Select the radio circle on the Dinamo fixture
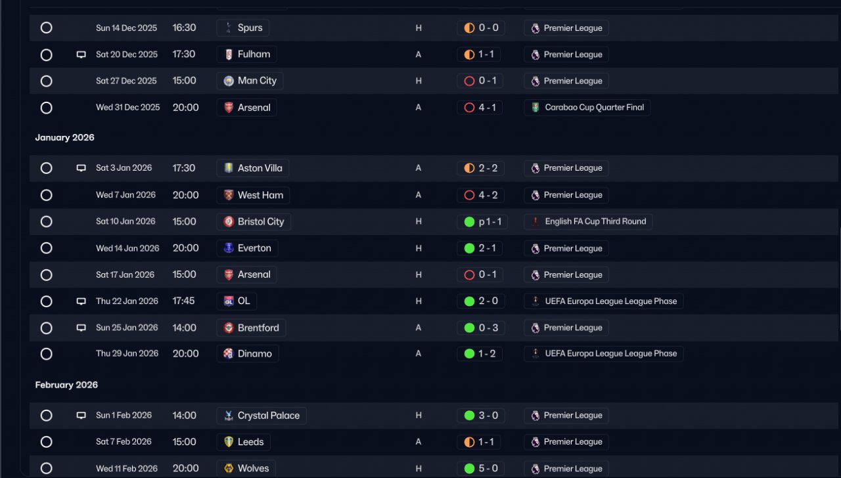Screen dimensions: 841x478 pyautogui.click(x=46, y=354)
